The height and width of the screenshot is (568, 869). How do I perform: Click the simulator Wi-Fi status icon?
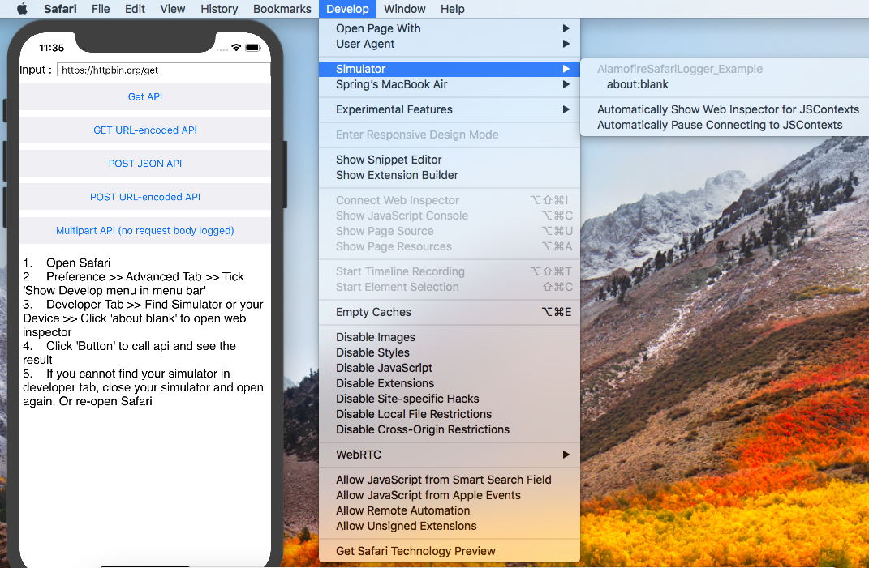(236, 48)
